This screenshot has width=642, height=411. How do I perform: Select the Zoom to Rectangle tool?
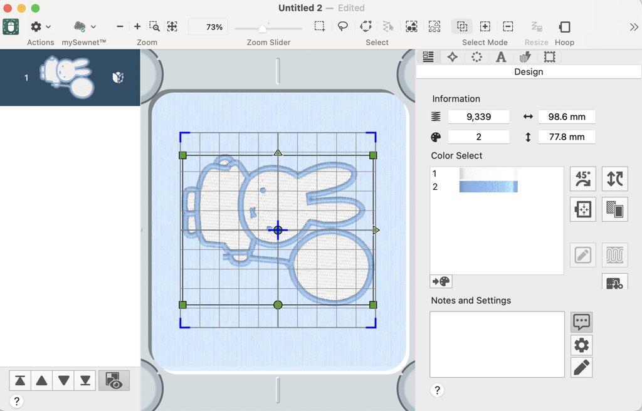click(x=154, y=26)
